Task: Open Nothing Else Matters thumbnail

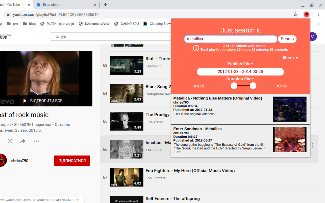Action: pyautogui.click(x=290, y=109)
